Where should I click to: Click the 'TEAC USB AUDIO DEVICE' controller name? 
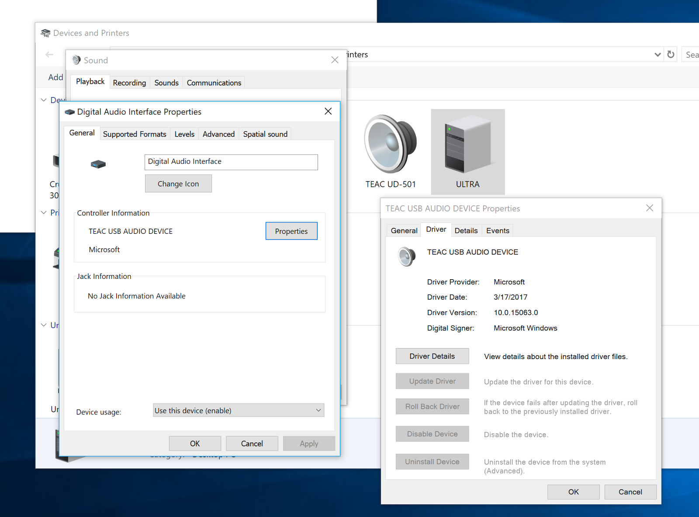coord(131,231)
